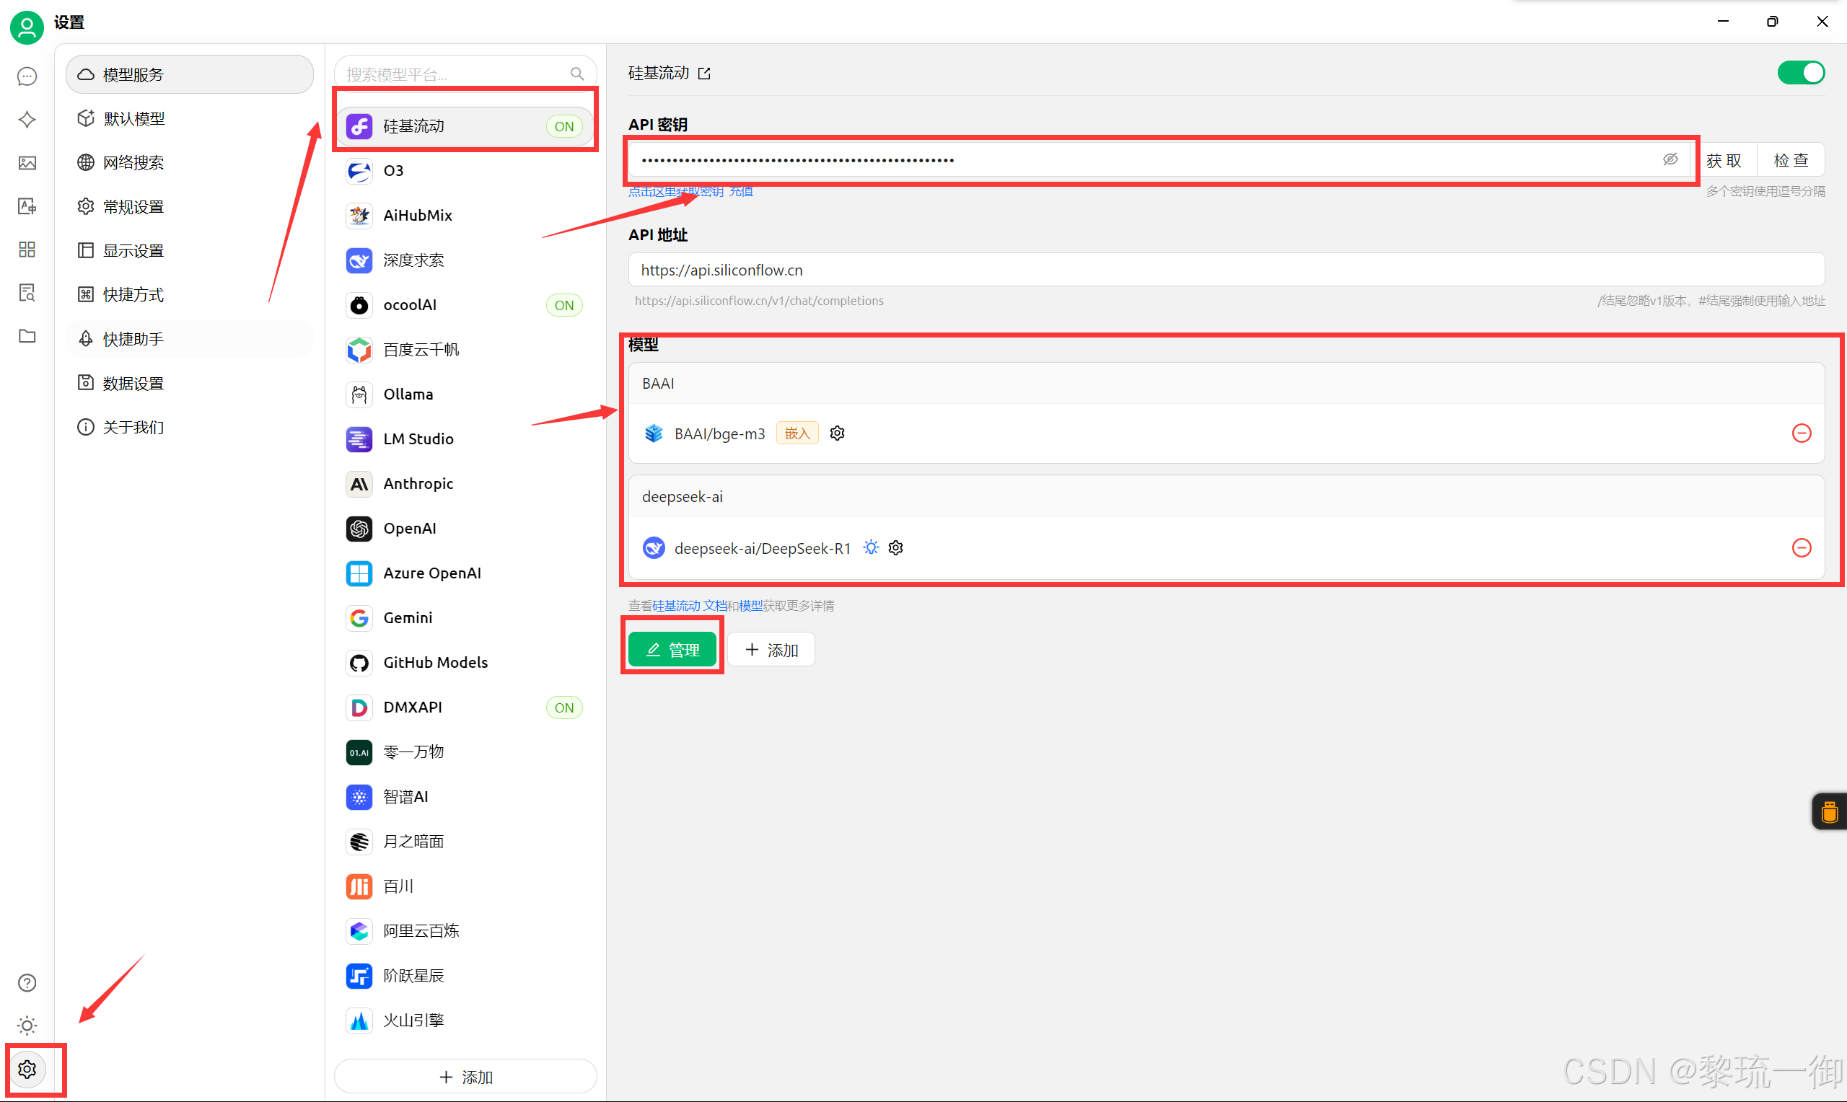Open the 网络搜索 settings menu item

pos(133,162)
